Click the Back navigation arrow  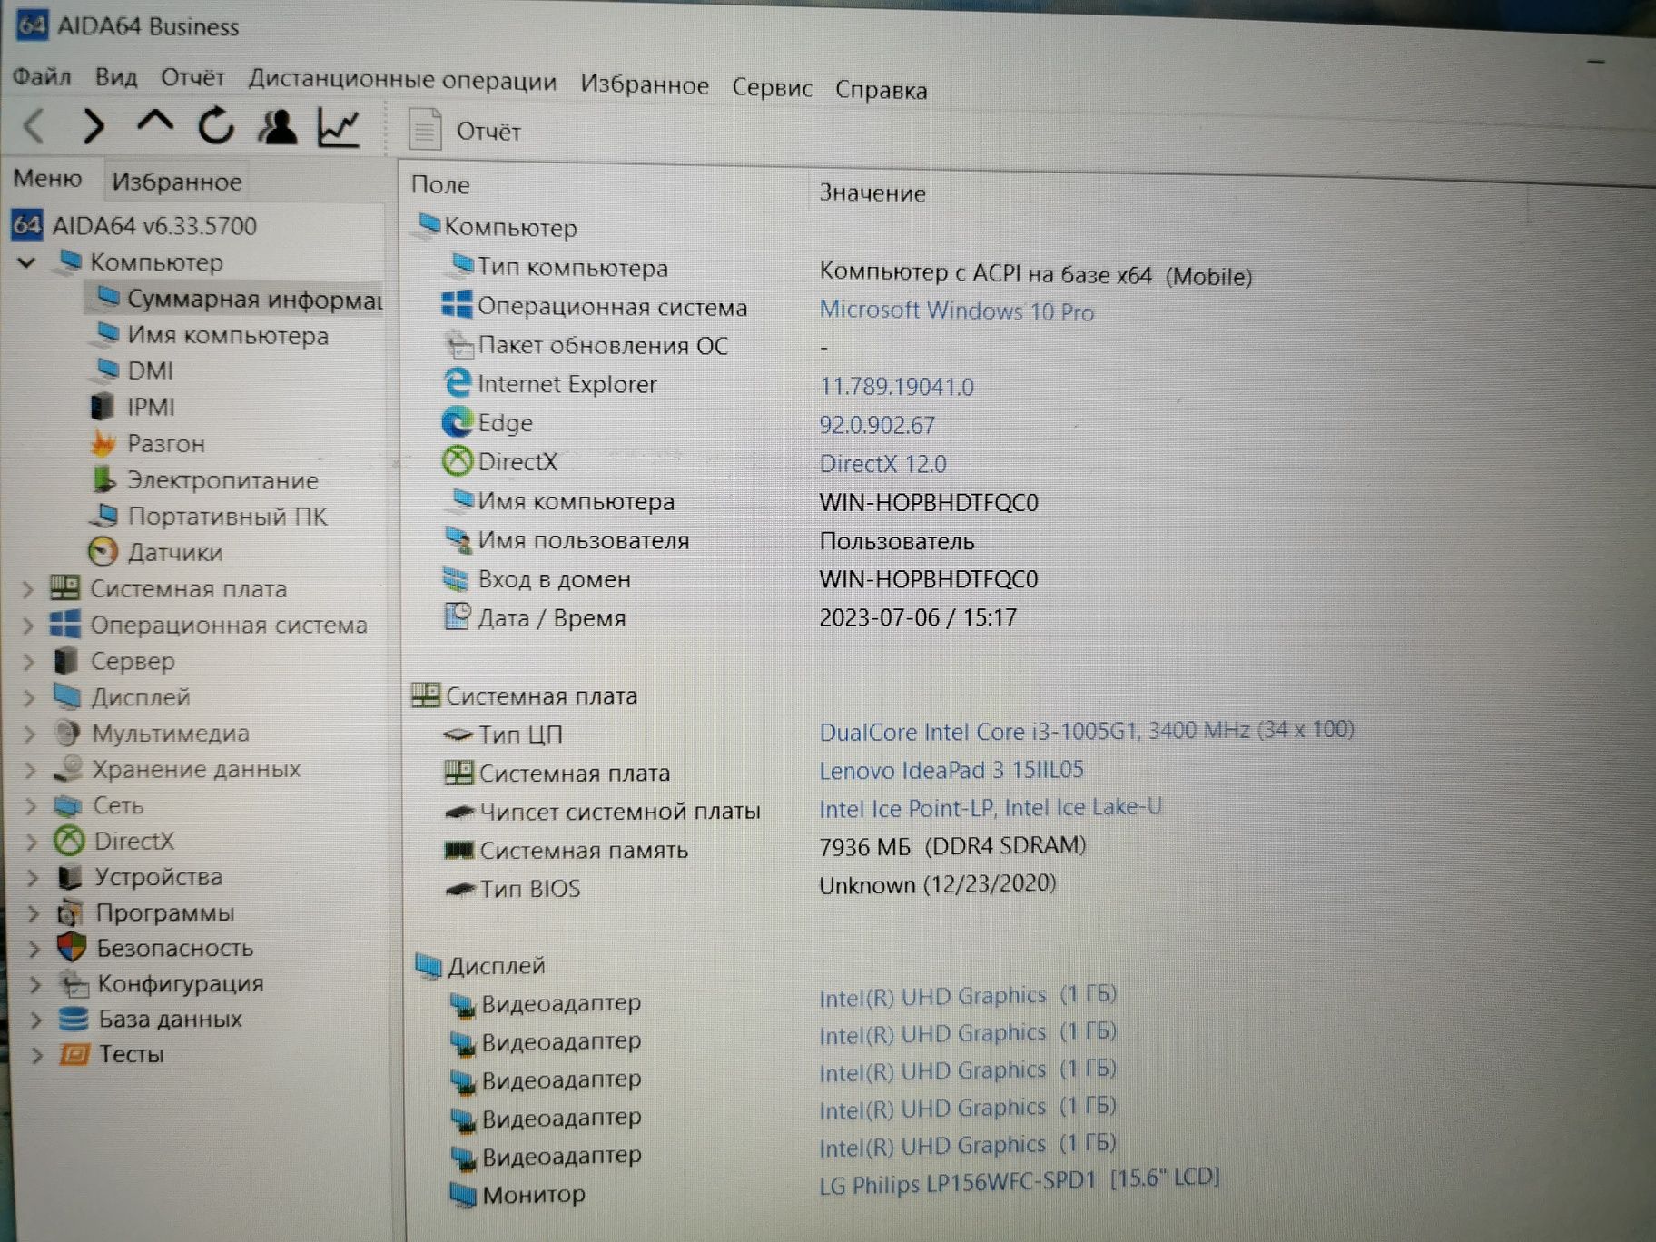pyautogui.click(x=34, y=125)
